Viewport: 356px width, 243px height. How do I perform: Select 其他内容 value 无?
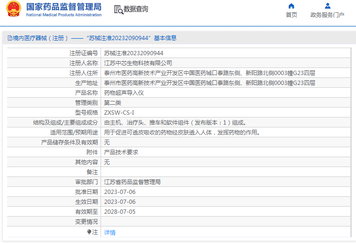(x=107, y=162)
